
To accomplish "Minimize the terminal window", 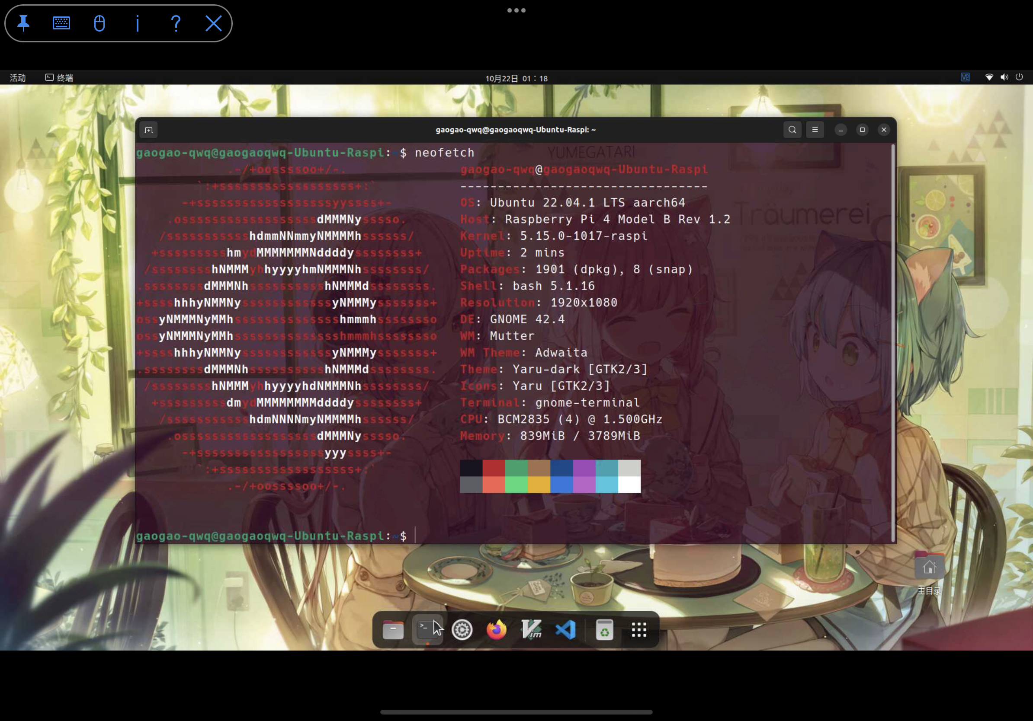I will (x=841, y=130).
